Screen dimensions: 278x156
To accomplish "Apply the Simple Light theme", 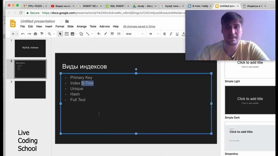I will point(250,69).
